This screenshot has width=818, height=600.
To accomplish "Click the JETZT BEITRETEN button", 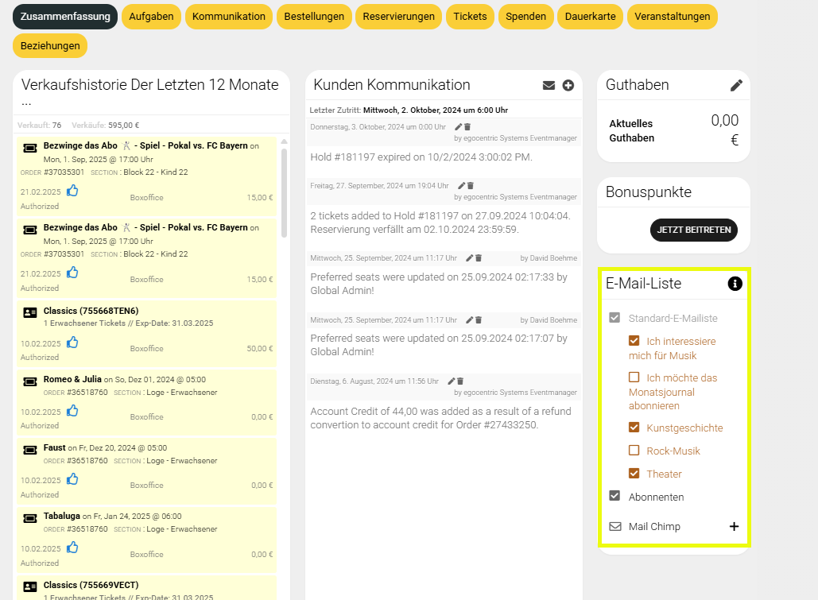I will tap(693, 230).
